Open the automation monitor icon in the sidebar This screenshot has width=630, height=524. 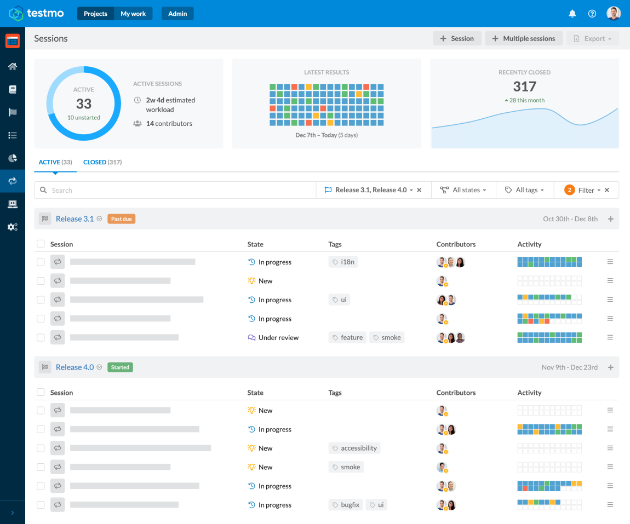(13, 204)
